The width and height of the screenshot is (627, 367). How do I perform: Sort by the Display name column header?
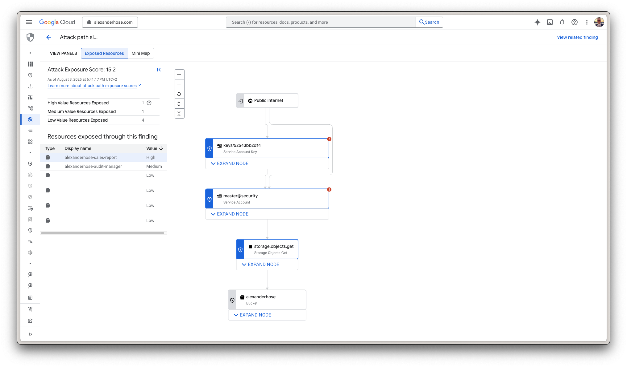point(78,148)
